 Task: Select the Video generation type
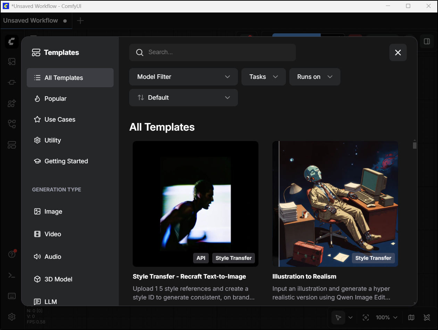(x=53, y=234)
